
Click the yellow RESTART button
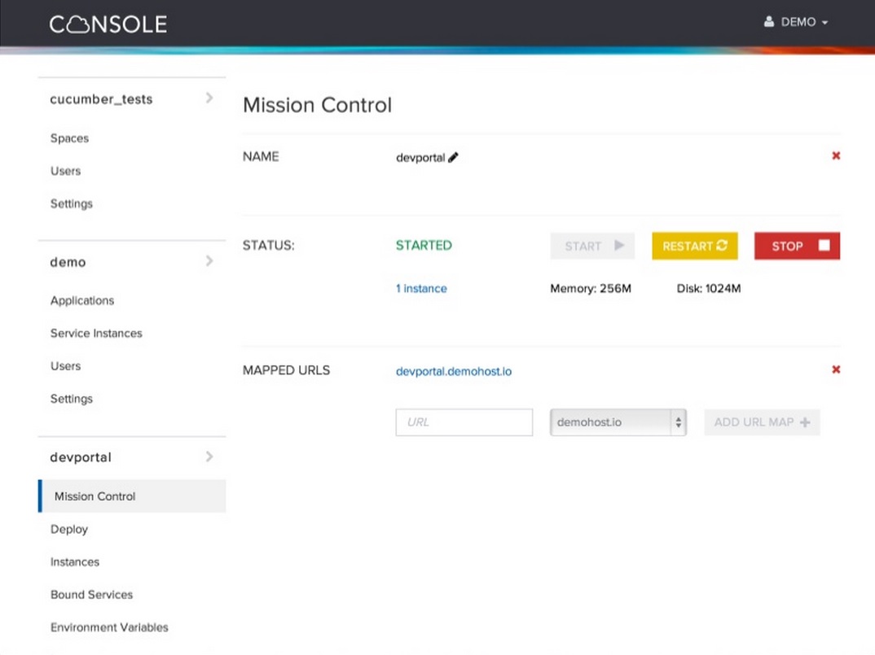695,246
